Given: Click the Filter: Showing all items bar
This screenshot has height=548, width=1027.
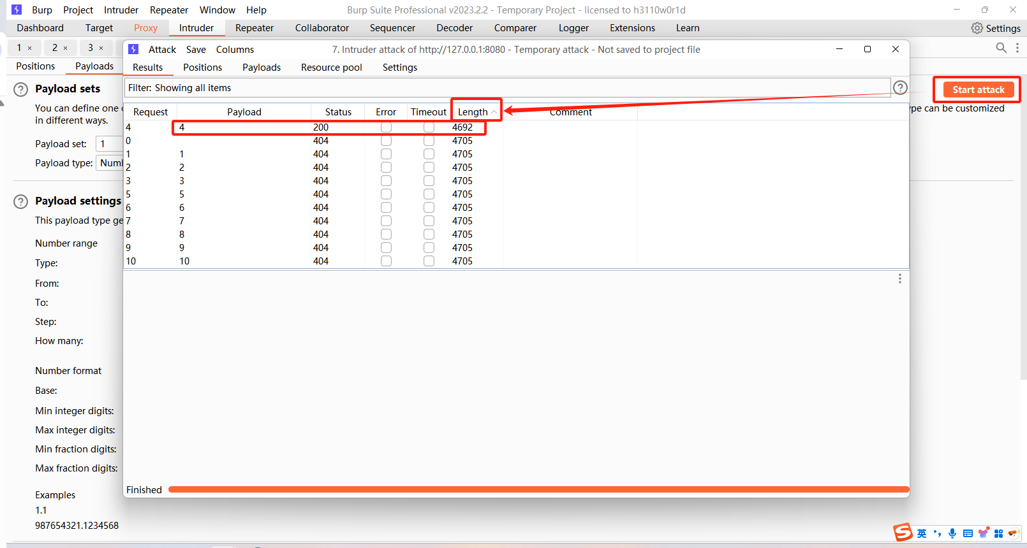Looking at the screenshot, I should tap(507, 88).
